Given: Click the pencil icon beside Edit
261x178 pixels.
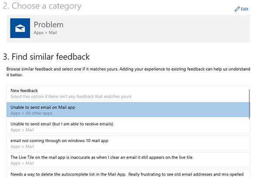Looking at the screenshot, I should coord(237,9).
